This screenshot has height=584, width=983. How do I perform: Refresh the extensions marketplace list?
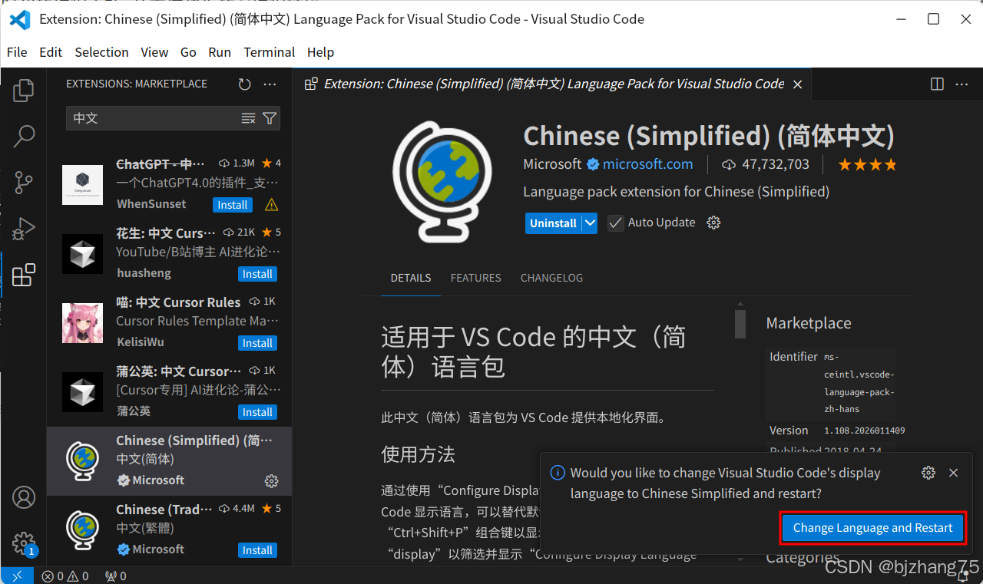tap(244, 84)
